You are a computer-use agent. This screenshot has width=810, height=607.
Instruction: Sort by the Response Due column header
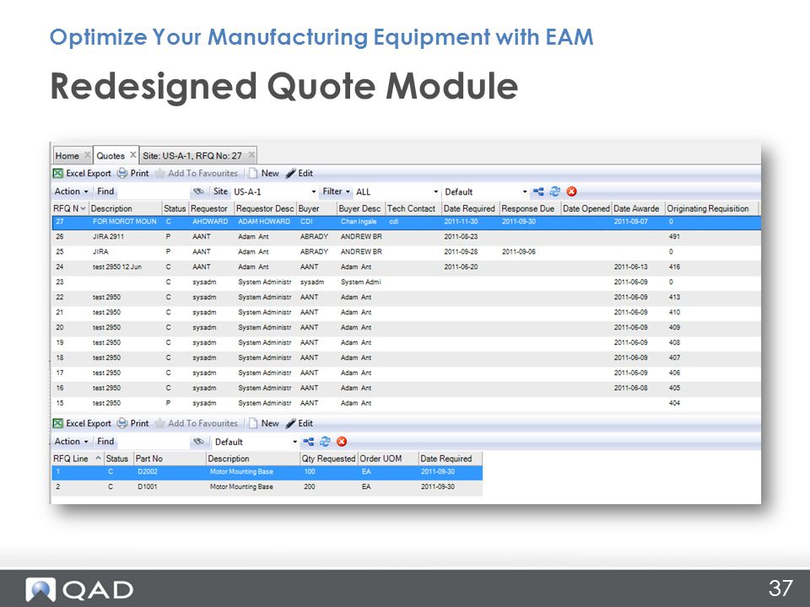coord(530,208)
